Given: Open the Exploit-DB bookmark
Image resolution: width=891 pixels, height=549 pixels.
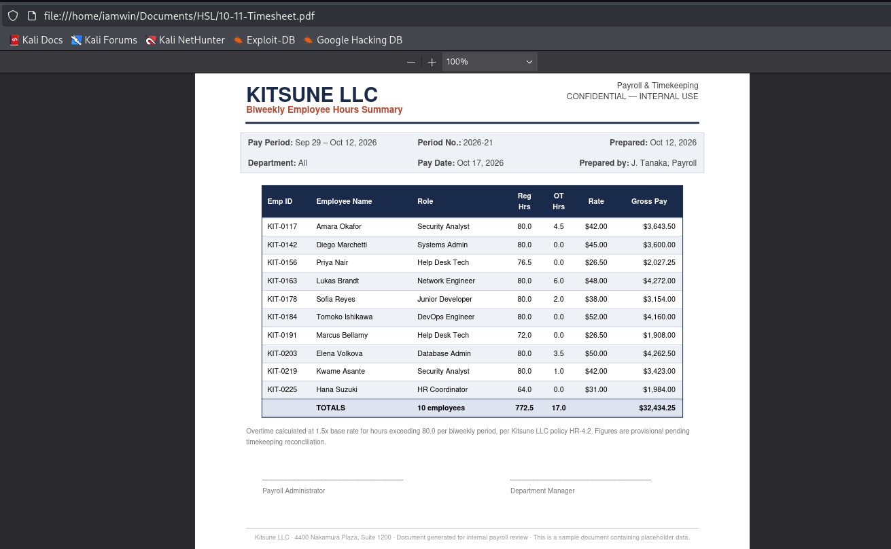Looking at the screenshot, I should pos(264,40).
